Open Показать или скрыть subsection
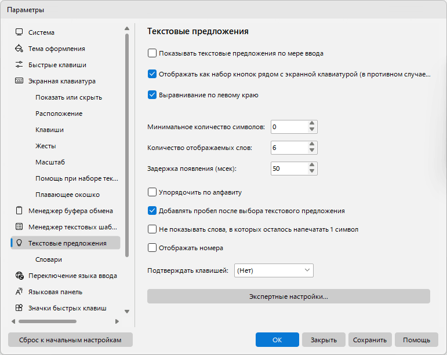The height and width of the screenshot is (355, 447). tap(69, 97)
